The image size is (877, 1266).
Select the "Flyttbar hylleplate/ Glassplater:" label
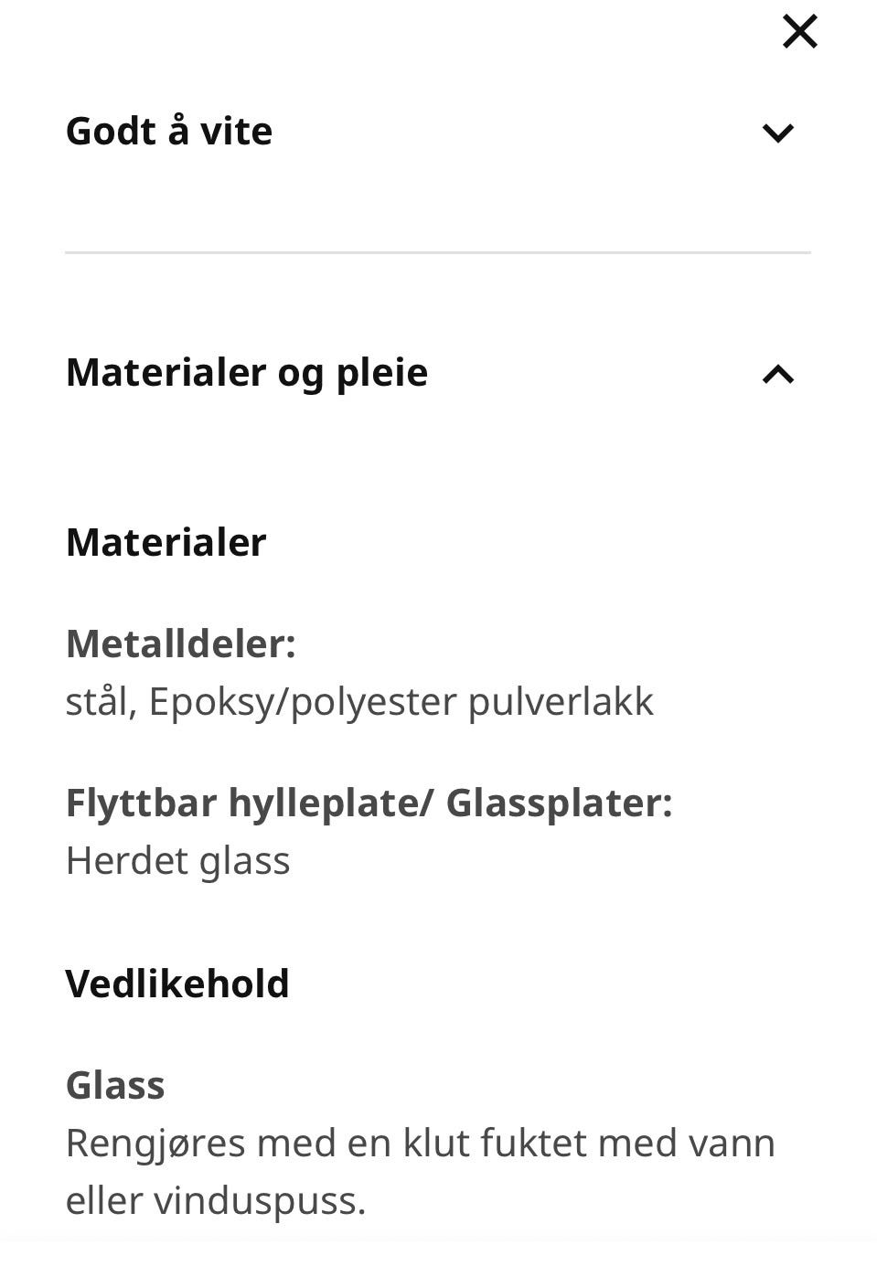[x=369, y=804]
